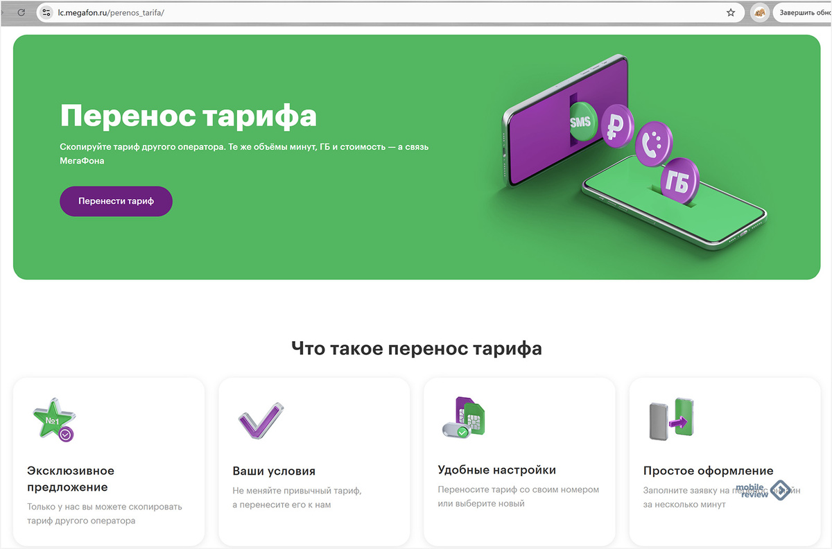The width and height of the screenshot is (832, 549).
Task: Open site info icon in address bar
Action: pos(47,12)
